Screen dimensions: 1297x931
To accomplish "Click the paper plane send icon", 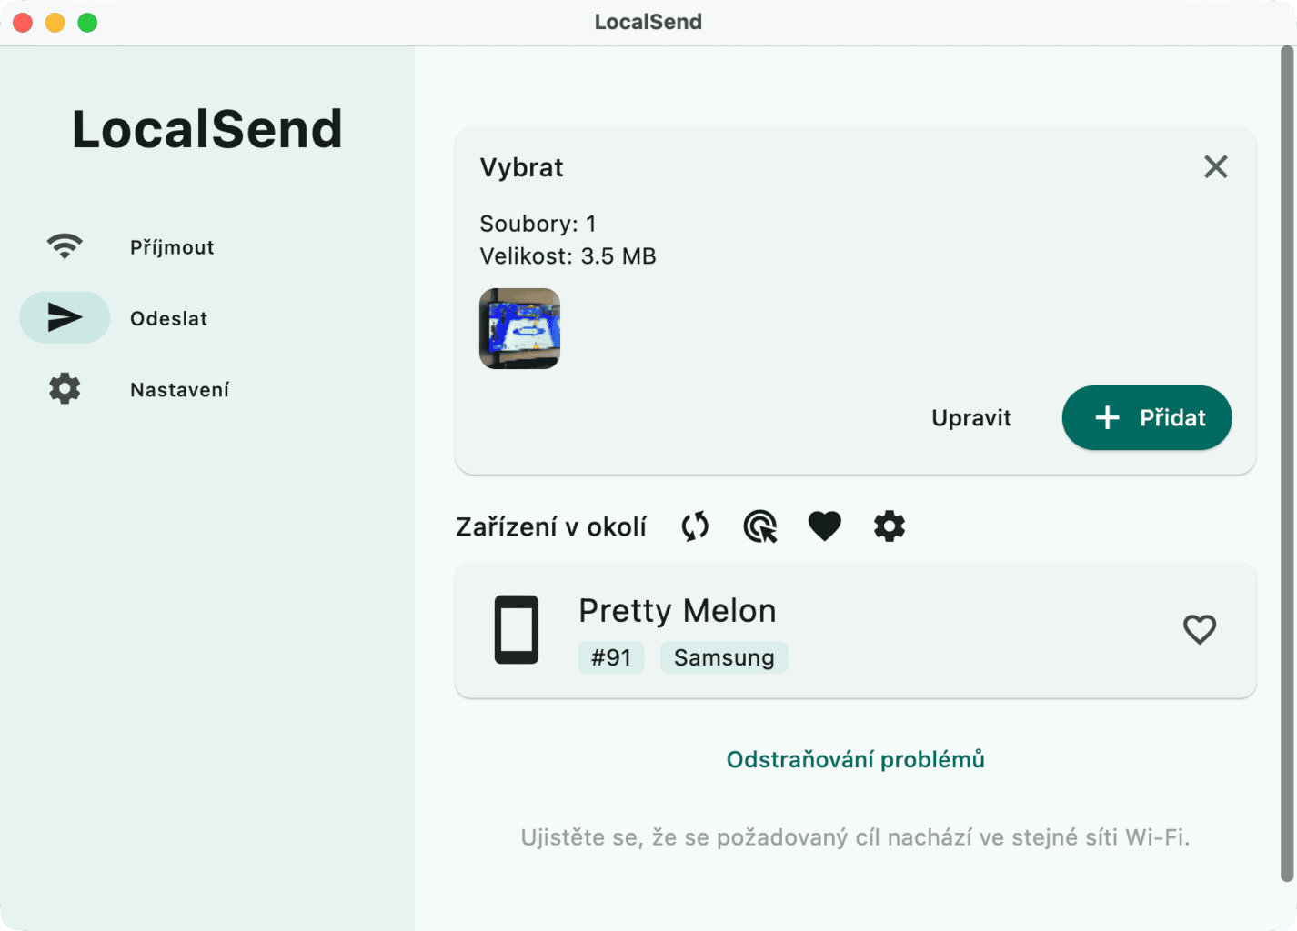I will click(x=65, y=317).
